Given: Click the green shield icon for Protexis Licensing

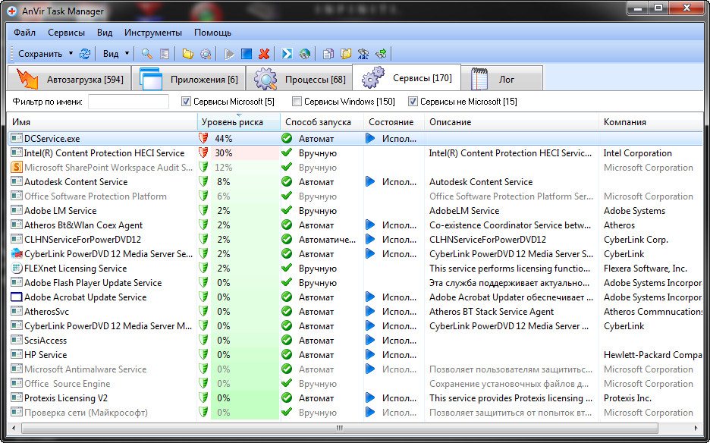Looking at the screenshot, I should tap(203, 398).
